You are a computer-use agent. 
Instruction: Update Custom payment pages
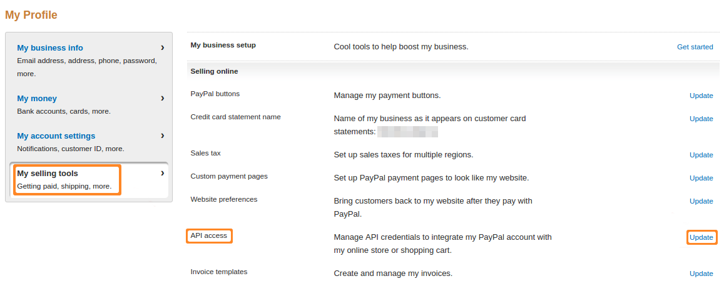pyautogui.click(x=701, y=178)
